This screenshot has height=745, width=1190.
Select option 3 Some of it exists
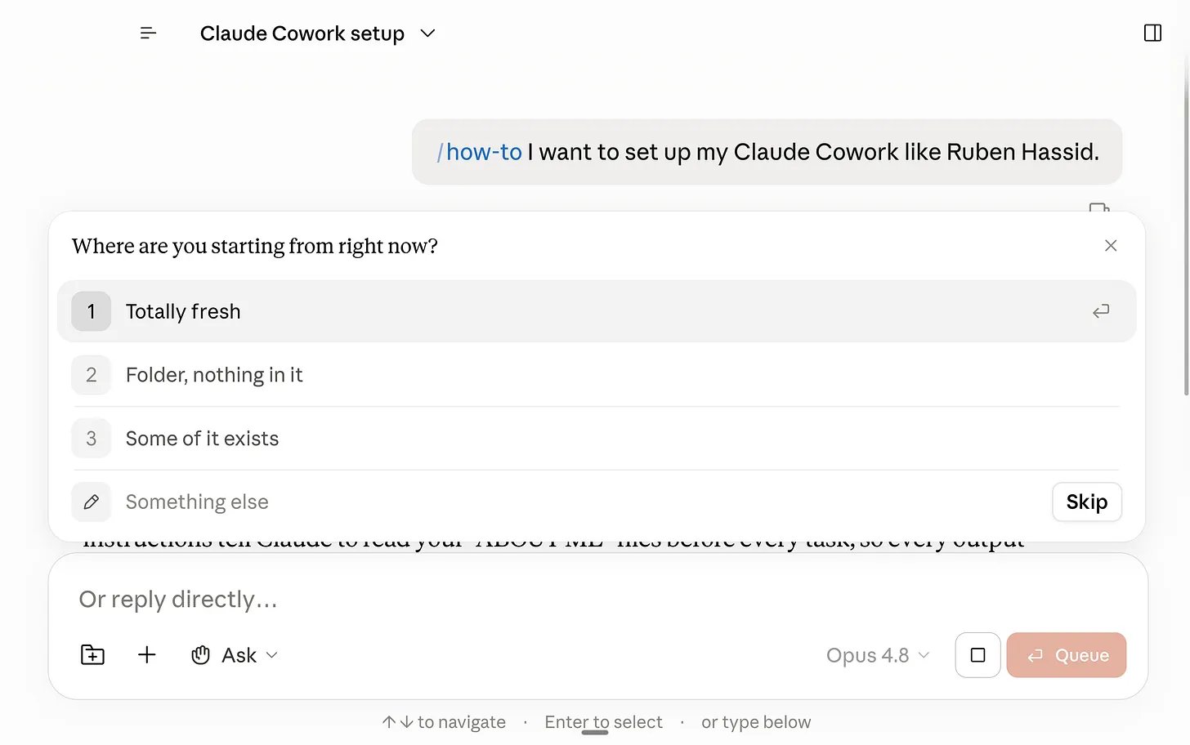[597, 439]
